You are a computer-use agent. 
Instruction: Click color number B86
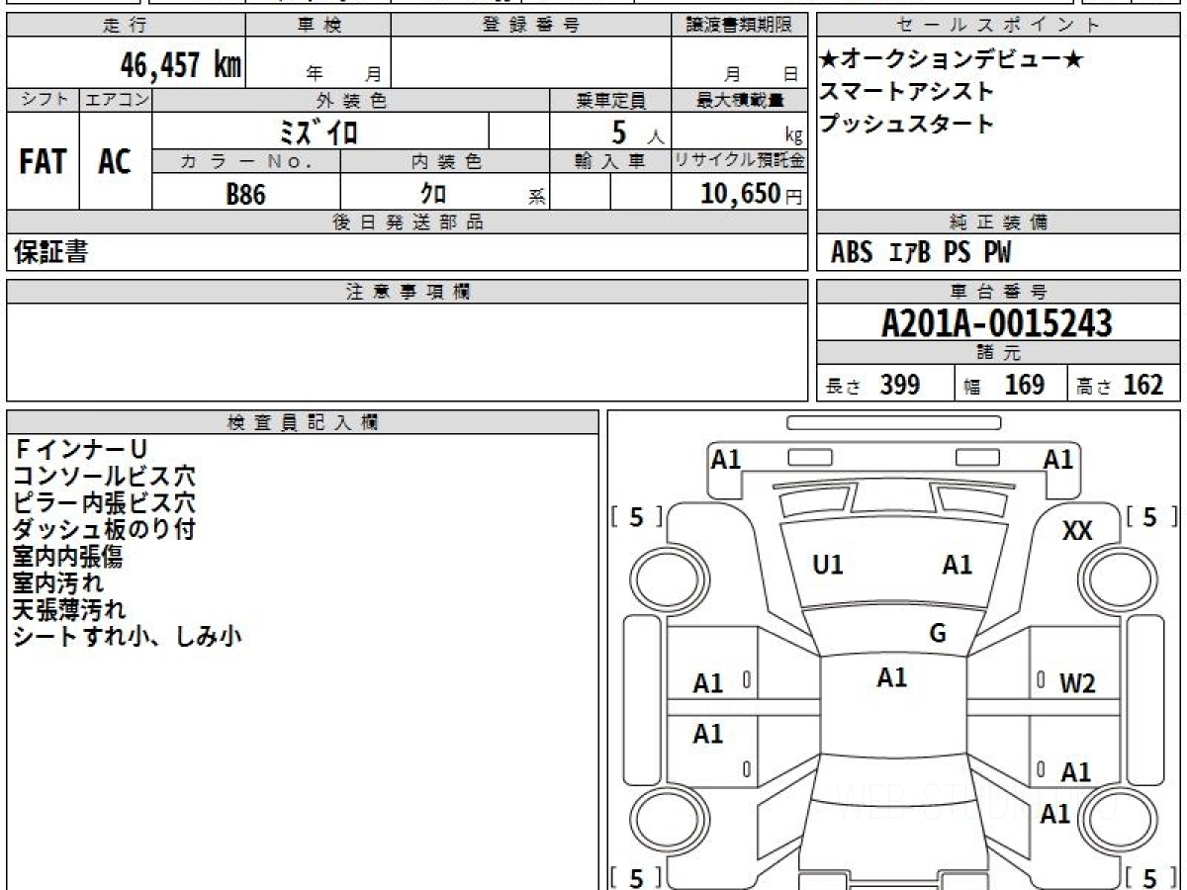[x=246, y=194]
